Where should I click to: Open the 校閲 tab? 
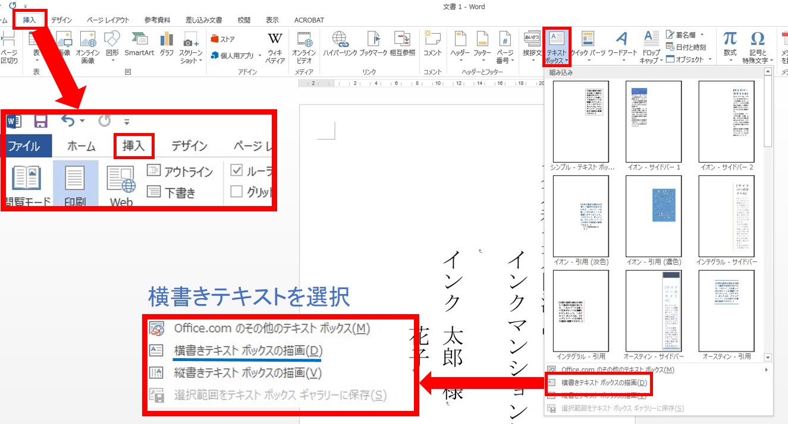click(244, 20)
